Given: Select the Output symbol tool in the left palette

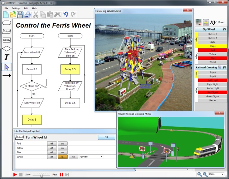Looking at the screenshot, I should point(6,32).
